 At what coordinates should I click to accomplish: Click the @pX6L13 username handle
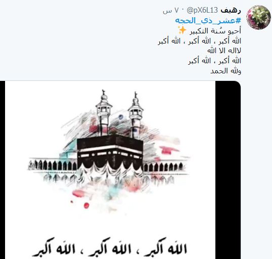click(x=202, y=11)
